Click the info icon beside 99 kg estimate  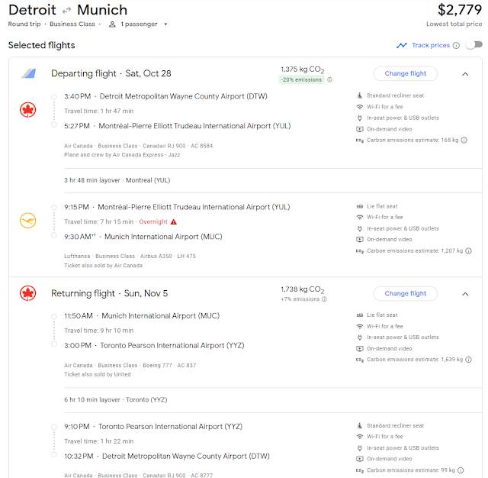[461, 470]
